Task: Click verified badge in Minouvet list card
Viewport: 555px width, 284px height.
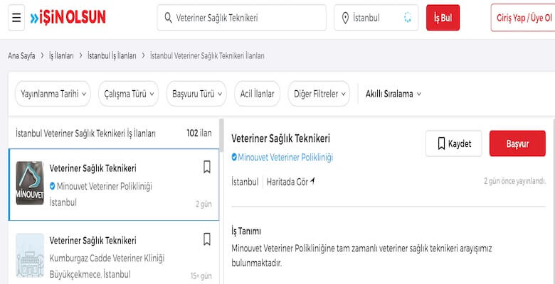Action: coord(53,186)
